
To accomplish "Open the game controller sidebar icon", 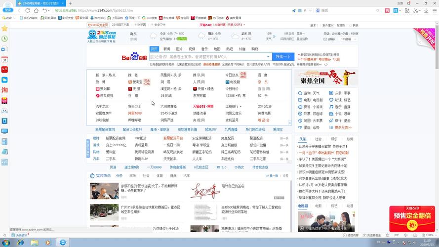I will (x=4, y=111).
